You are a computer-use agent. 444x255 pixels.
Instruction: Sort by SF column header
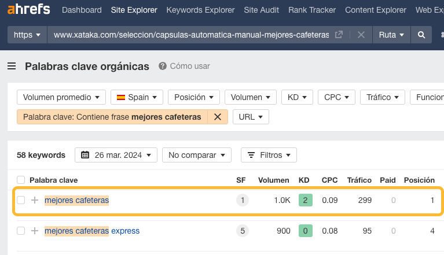point(241,180)
